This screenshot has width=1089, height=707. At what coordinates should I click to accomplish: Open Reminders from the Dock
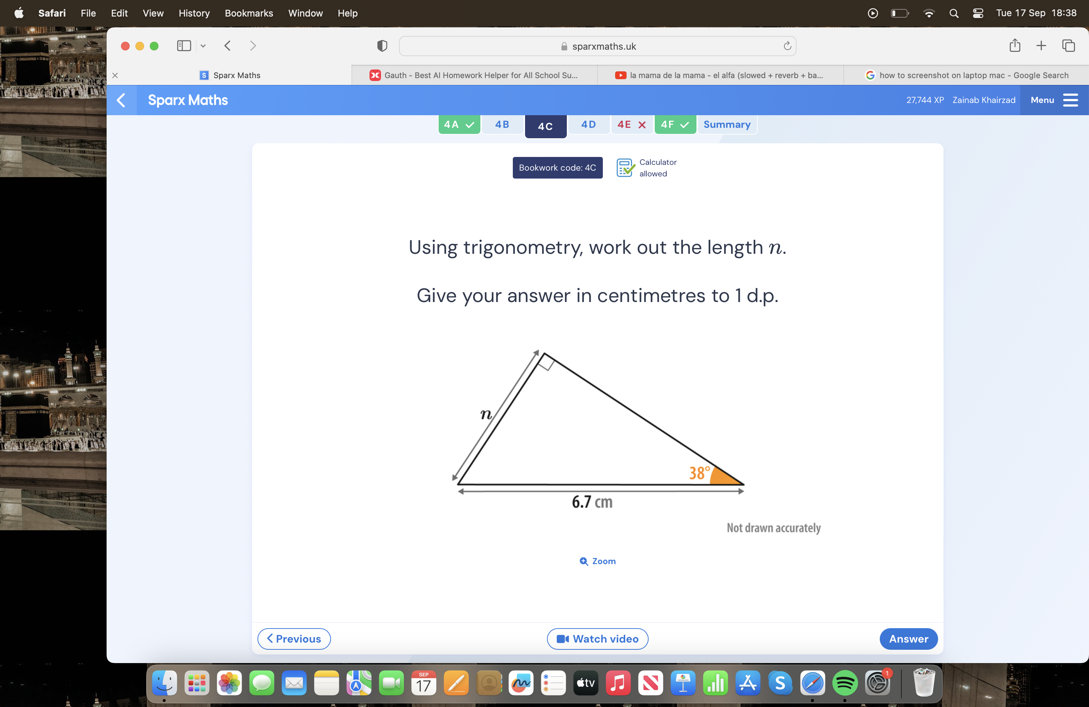click(x=554, y=683)
